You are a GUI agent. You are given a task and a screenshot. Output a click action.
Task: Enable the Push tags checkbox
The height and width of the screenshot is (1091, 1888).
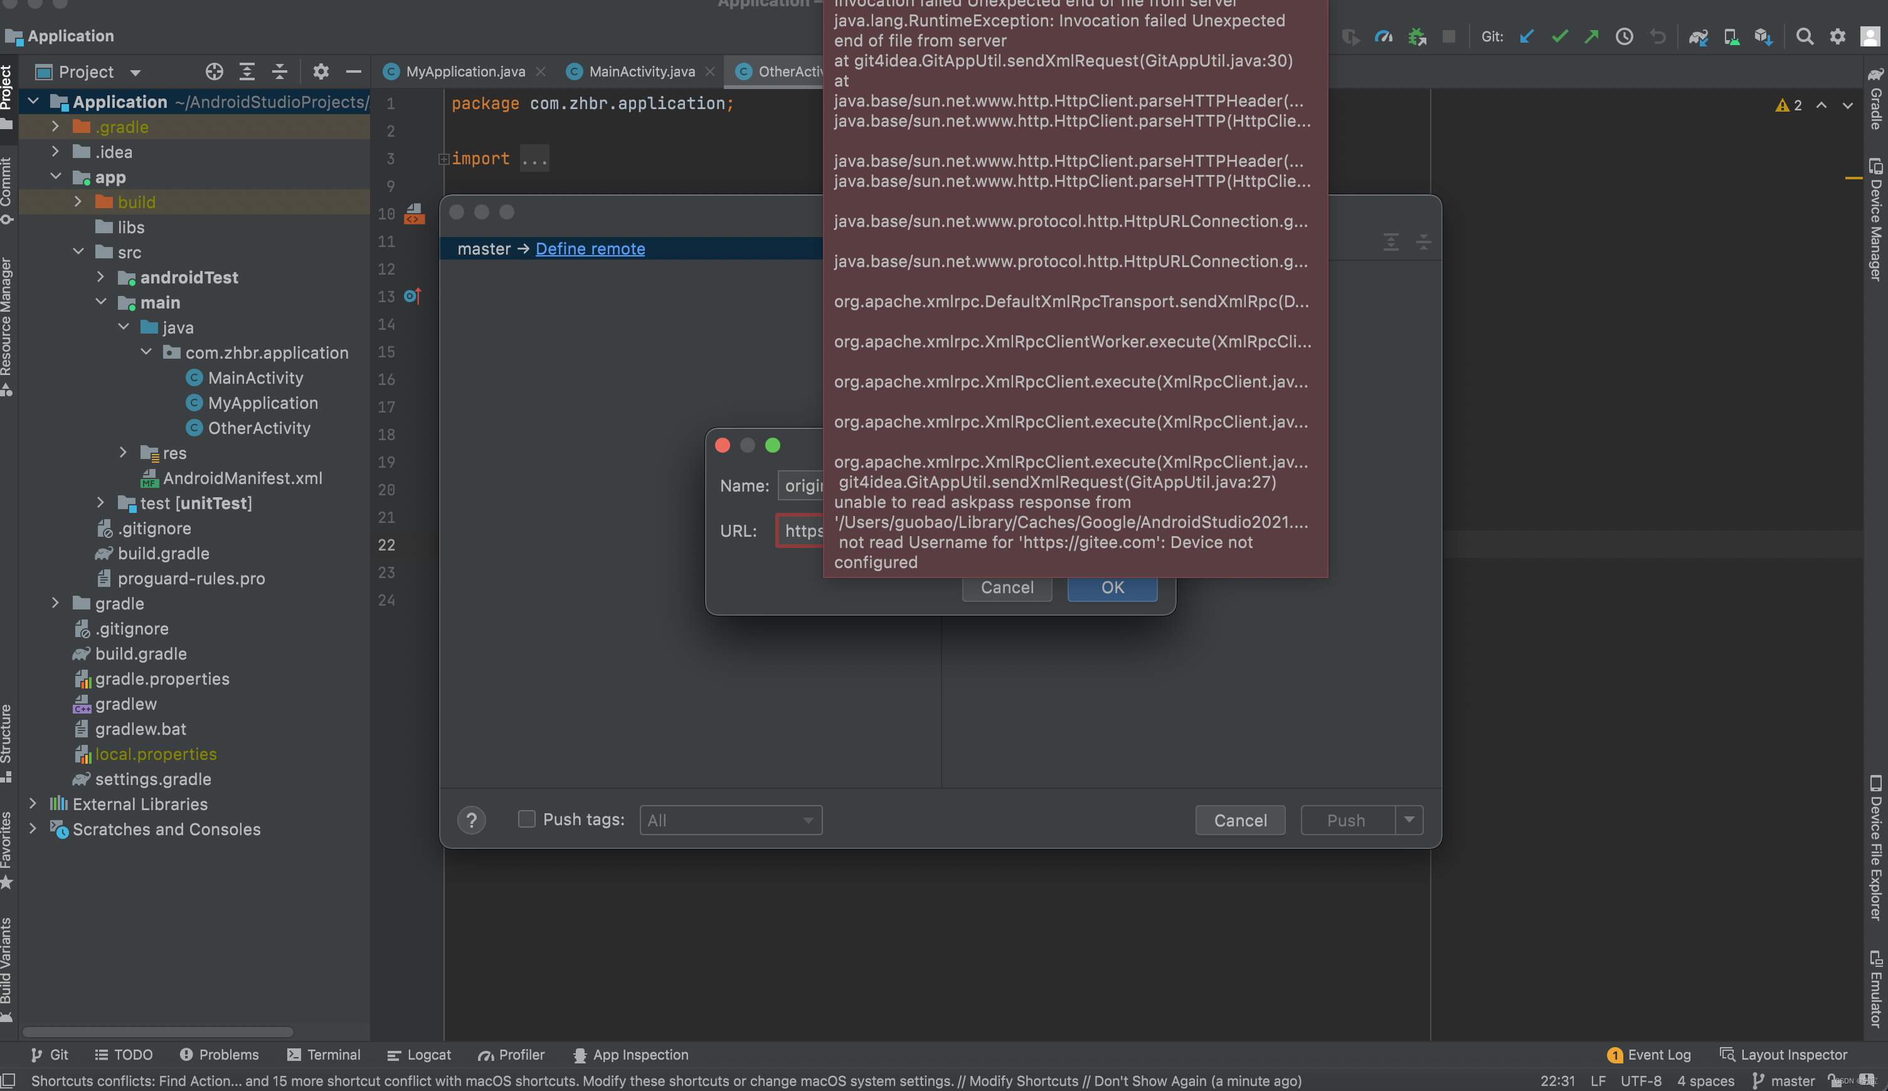[x=527, y=819]
